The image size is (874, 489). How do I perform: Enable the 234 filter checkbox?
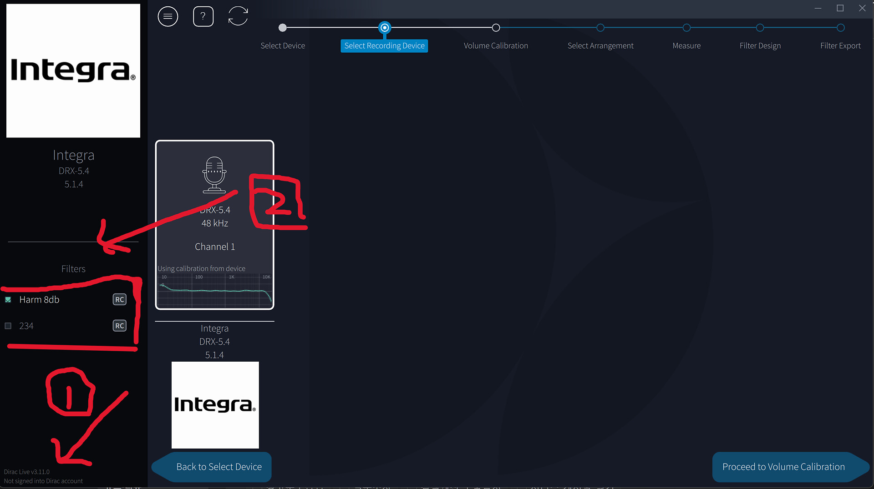[8, 326]
